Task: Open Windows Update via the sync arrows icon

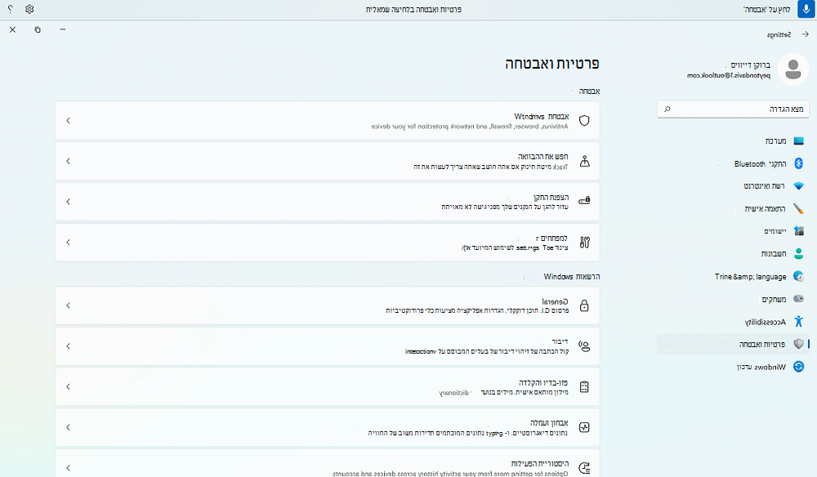Action: (x=799, y=367)
